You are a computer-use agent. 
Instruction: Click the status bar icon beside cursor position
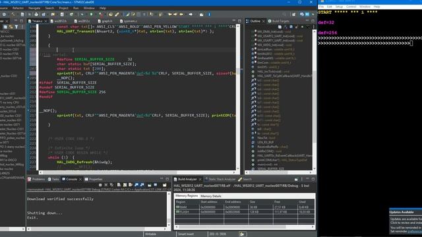tap(242, 234)
